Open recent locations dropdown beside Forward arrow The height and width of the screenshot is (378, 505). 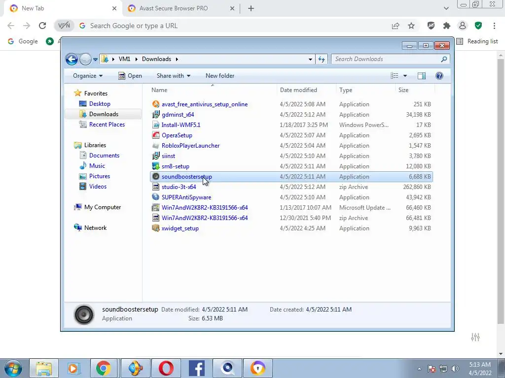[95, 60]
